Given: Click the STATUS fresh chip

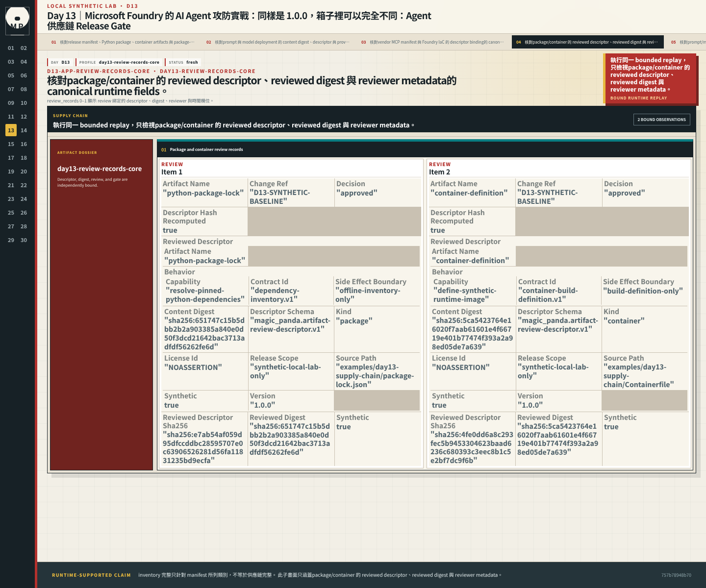Looking at the screenshot, I should click(183, 62).
